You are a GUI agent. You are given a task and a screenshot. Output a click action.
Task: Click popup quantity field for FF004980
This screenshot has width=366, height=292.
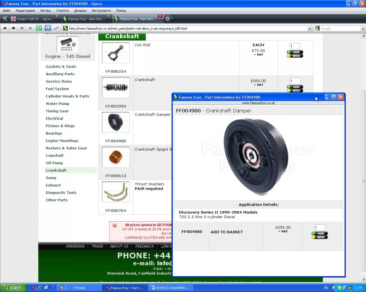pyautogui.click(x=319, y=227)
